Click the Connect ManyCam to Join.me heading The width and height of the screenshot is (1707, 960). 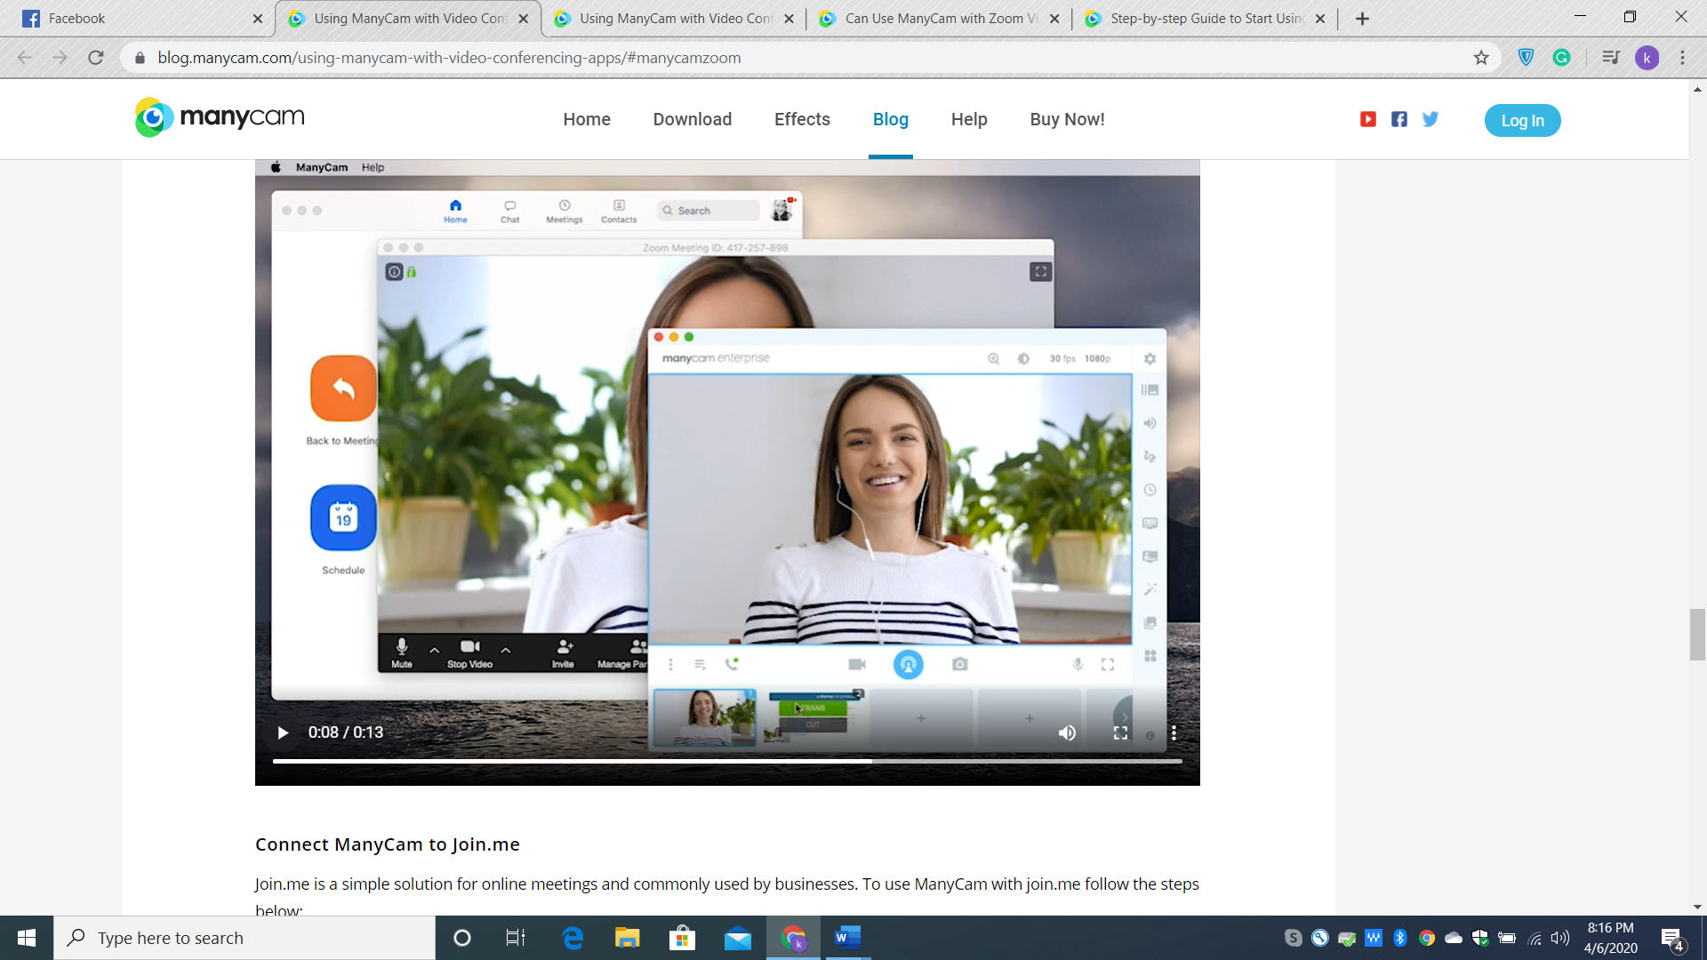388,844
